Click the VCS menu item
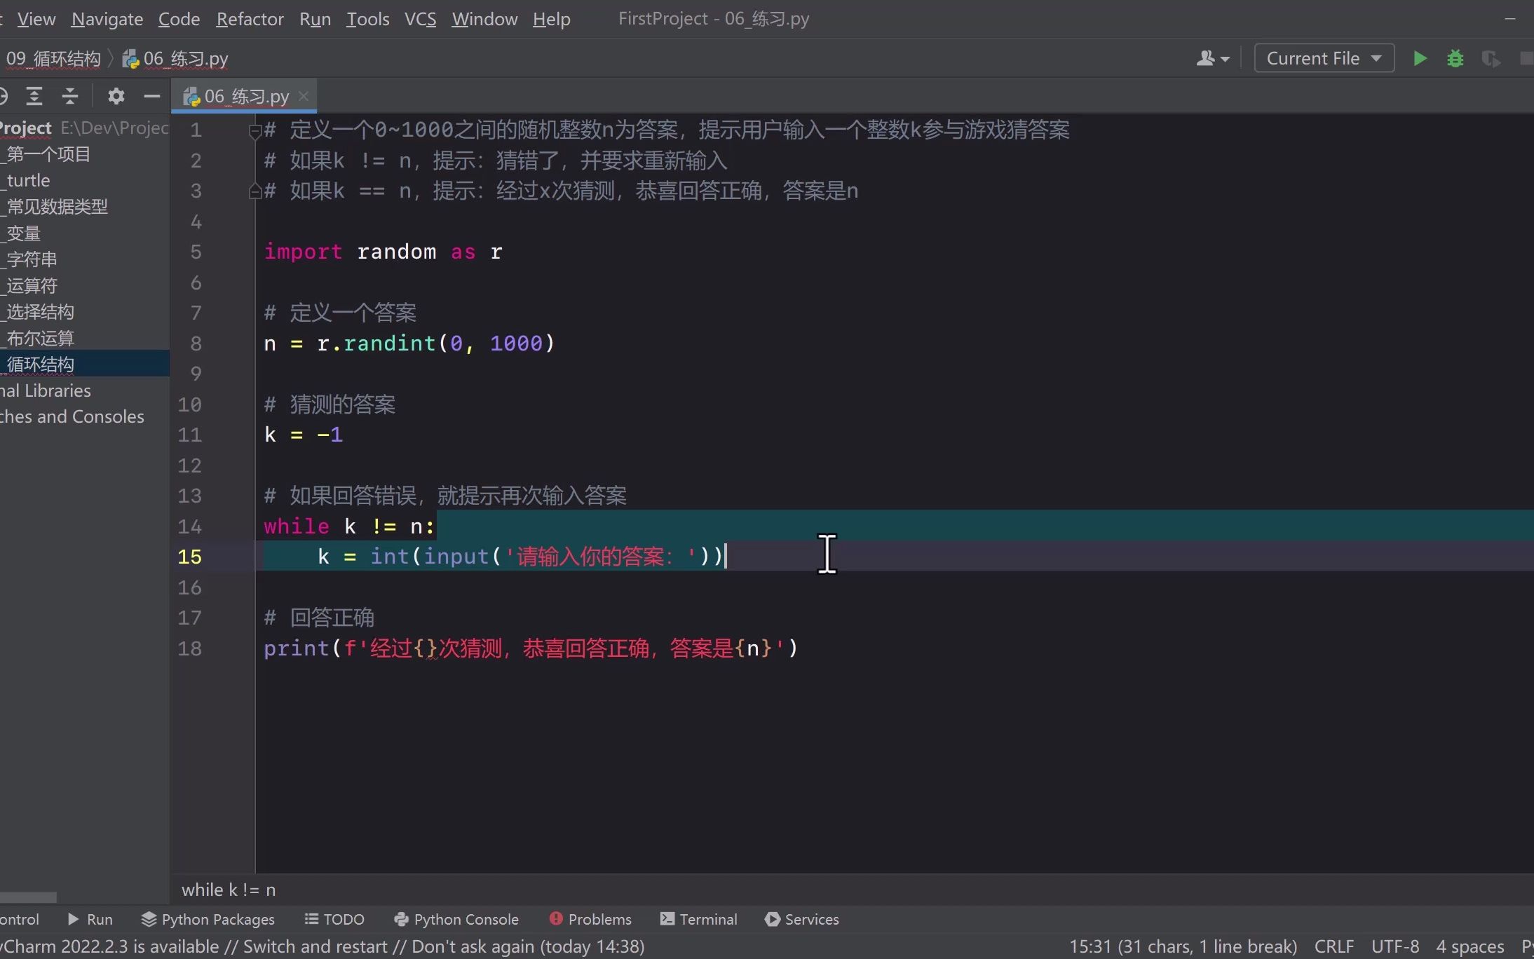This screenshot has height=959, width=1534. [420, 19]
